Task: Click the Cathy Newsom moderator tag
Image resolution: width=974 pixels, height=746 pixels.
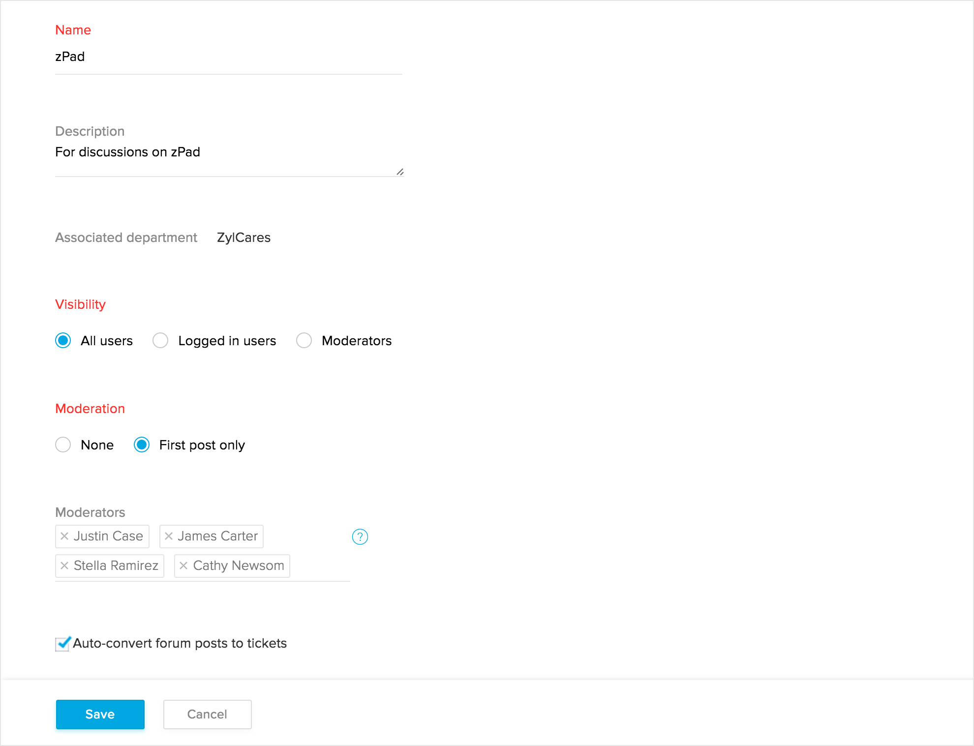Action: pyautogui.click(x=232, y=566)
